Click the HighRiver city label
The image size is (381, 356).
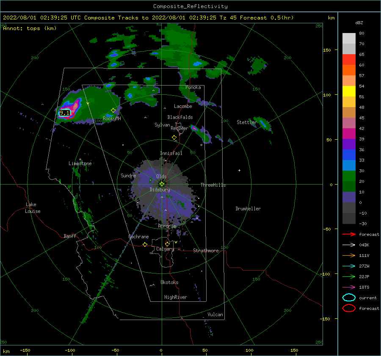(176, 297)
